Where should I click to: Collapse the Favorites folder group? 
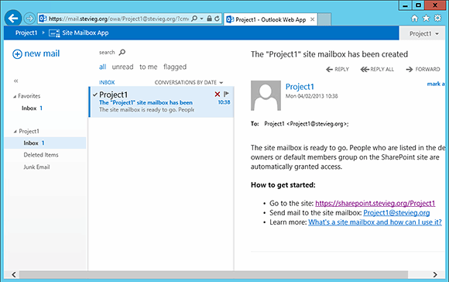click(15, 97)
